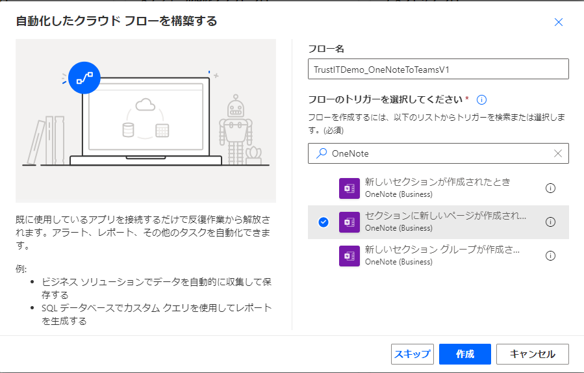Viewport: 584px width, 373px height.
Task: Click OneNote icon of 新しいセクションが作成されたとき
Action: pyautogui.click(x=349, y=188)
